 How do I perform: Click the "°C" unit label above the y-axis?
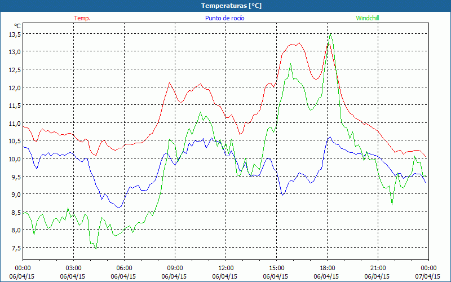pyautogui.click(x=17, y=26)
